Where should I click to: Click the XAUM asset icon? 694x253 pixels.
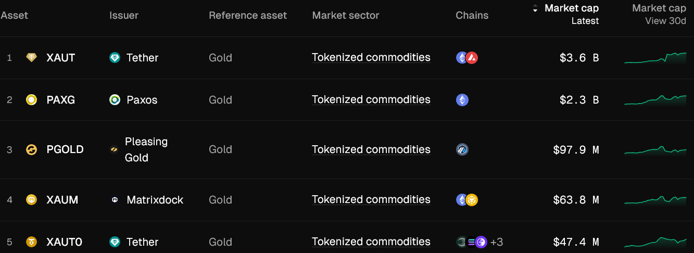[x=32, y=200]
